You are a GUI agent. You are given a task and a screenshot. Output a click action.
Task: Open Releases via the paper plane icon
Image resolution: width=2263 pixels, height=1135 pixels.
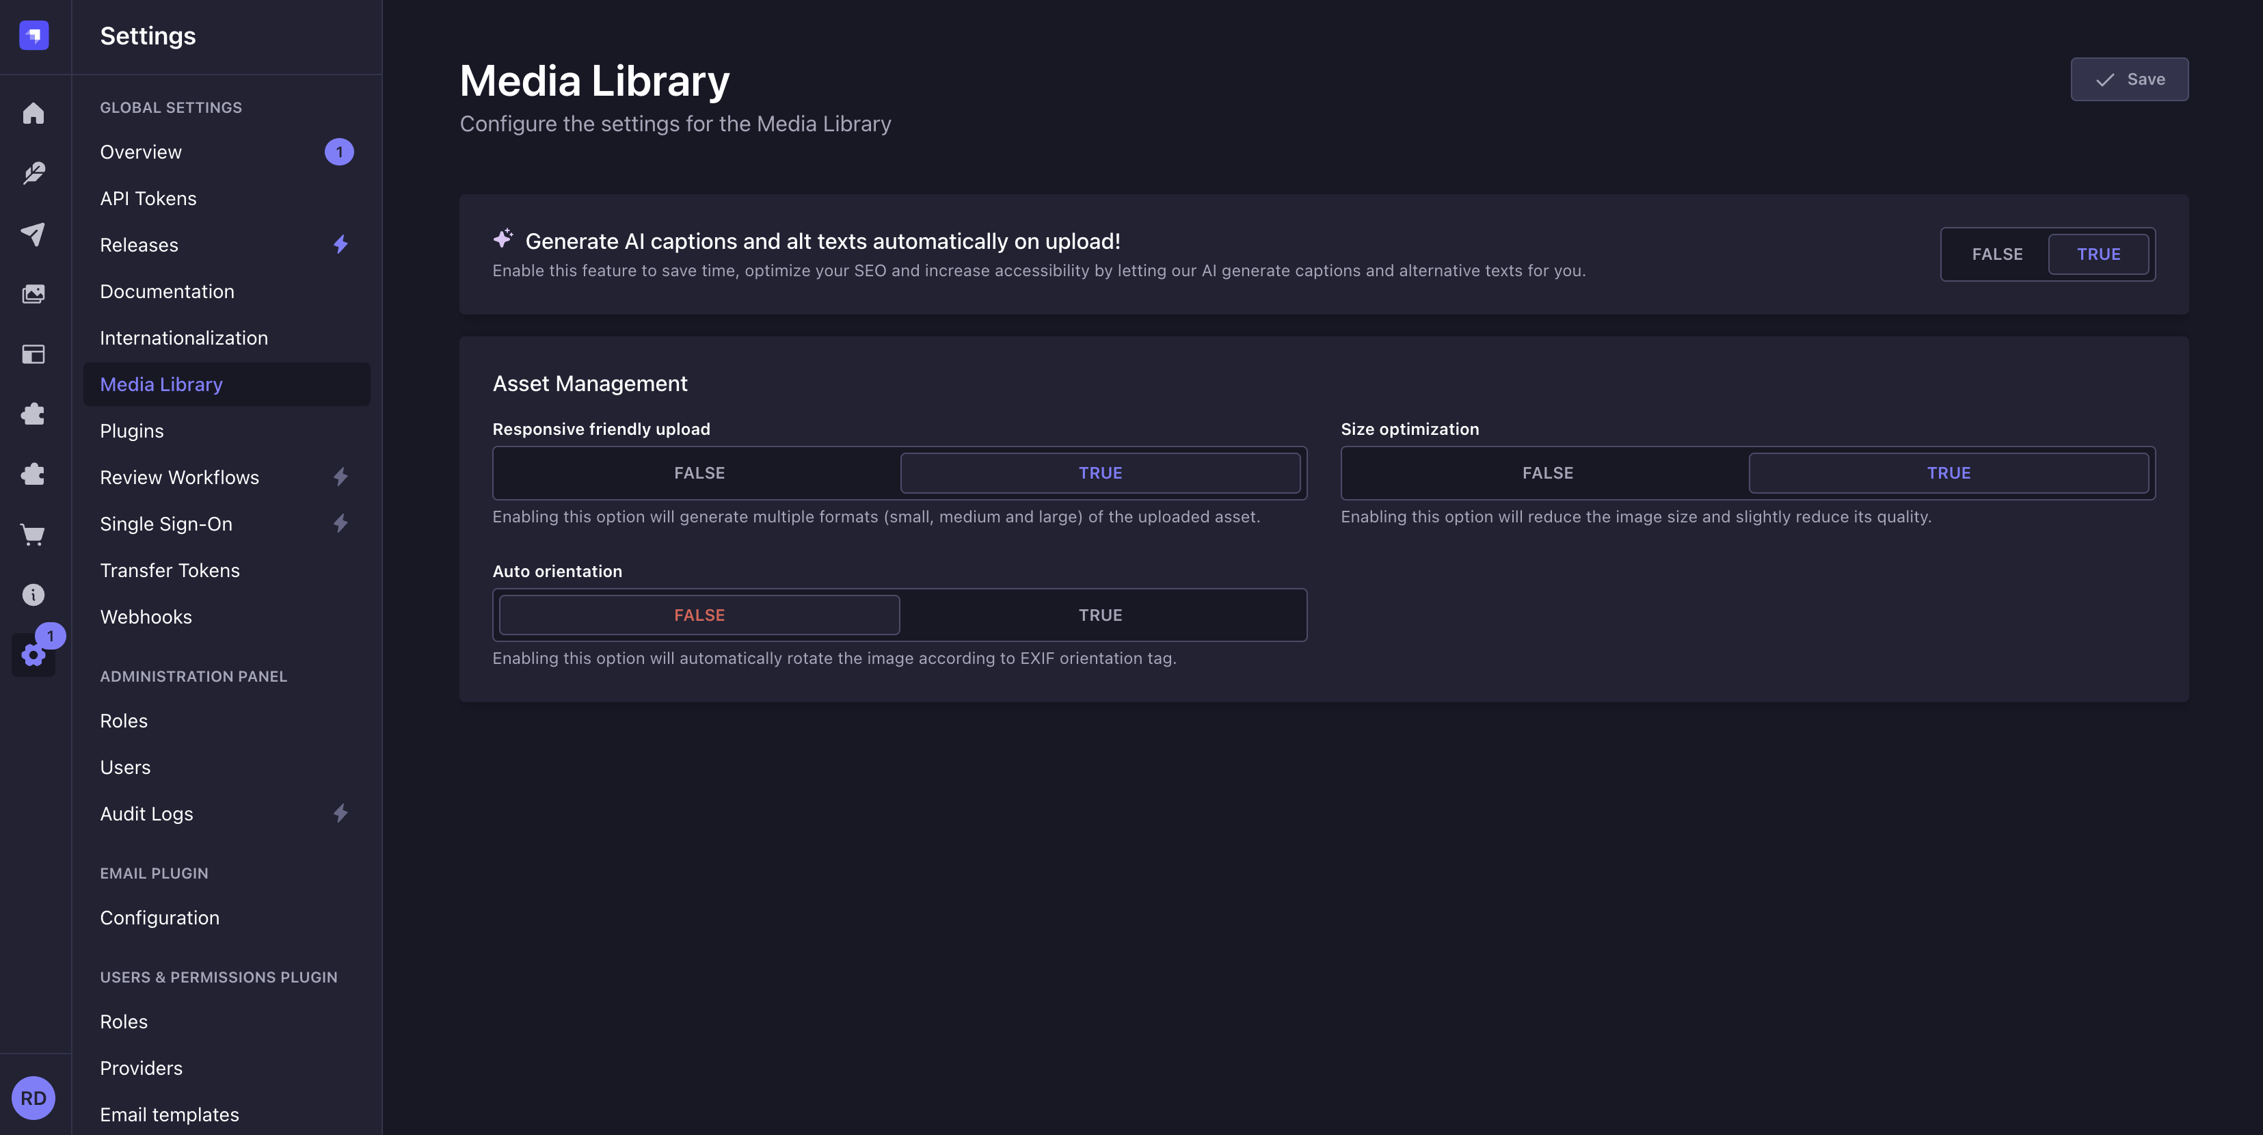34,234
